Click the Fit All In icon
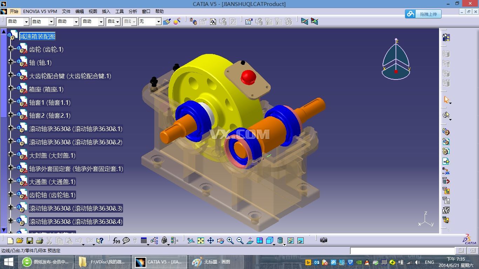The image size is (479, 269). click(201, 241)
